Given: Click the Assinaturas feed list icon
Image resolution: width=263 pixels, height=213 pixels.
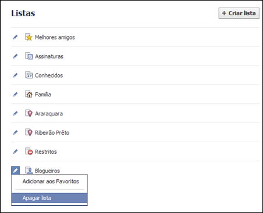Looking at the screenshot, I should click(x=29, y=56).
